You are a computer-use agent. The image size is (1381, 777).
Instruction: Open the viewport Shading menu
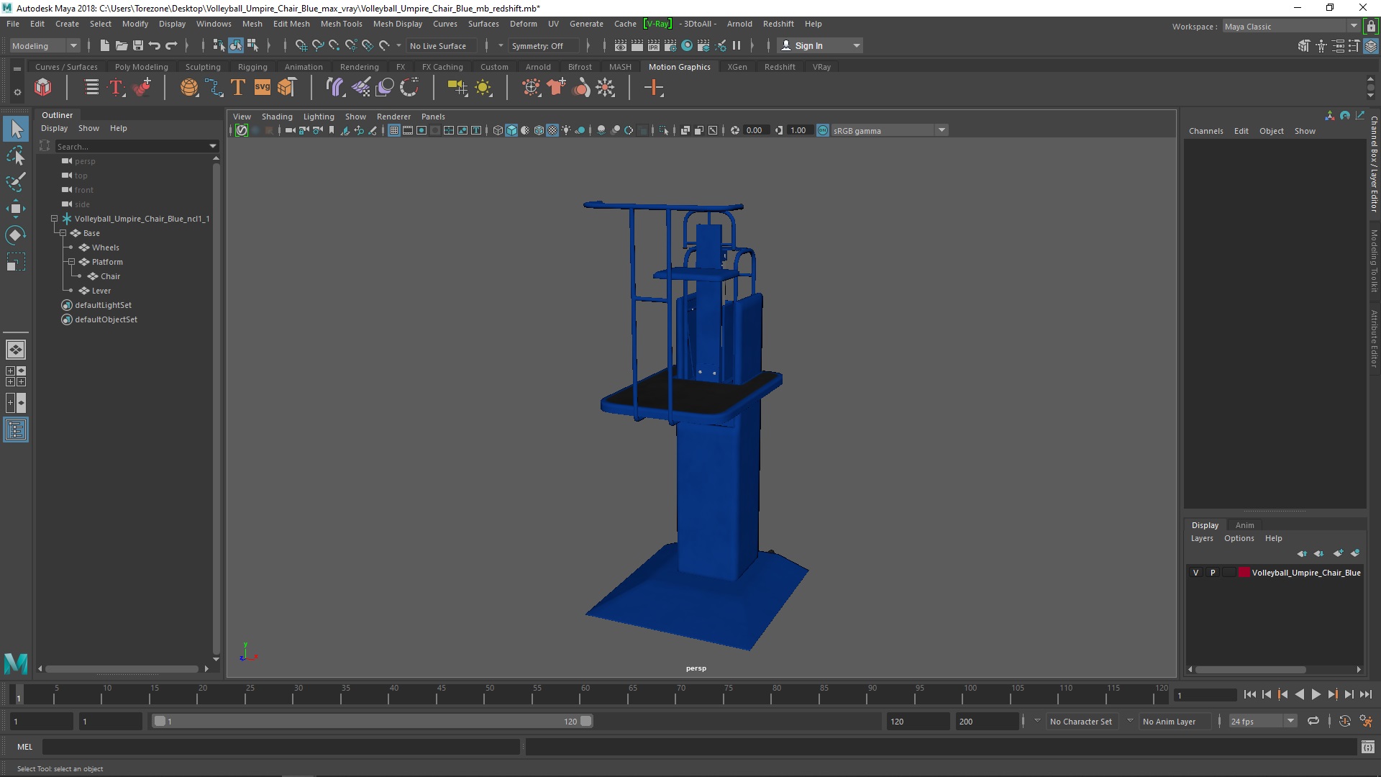tap(277, 117)
